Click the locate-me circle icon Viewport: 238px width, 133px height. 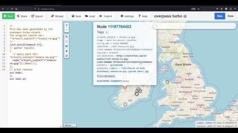pos(67,41)
